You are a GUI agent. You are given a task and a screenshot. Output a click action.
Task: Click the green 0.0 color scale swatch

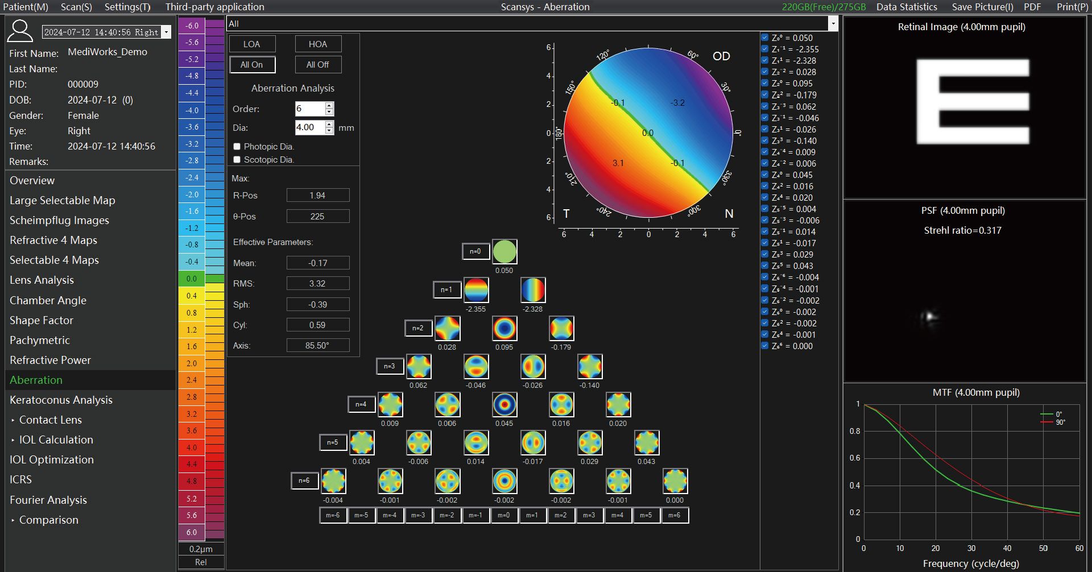point(192,279)
